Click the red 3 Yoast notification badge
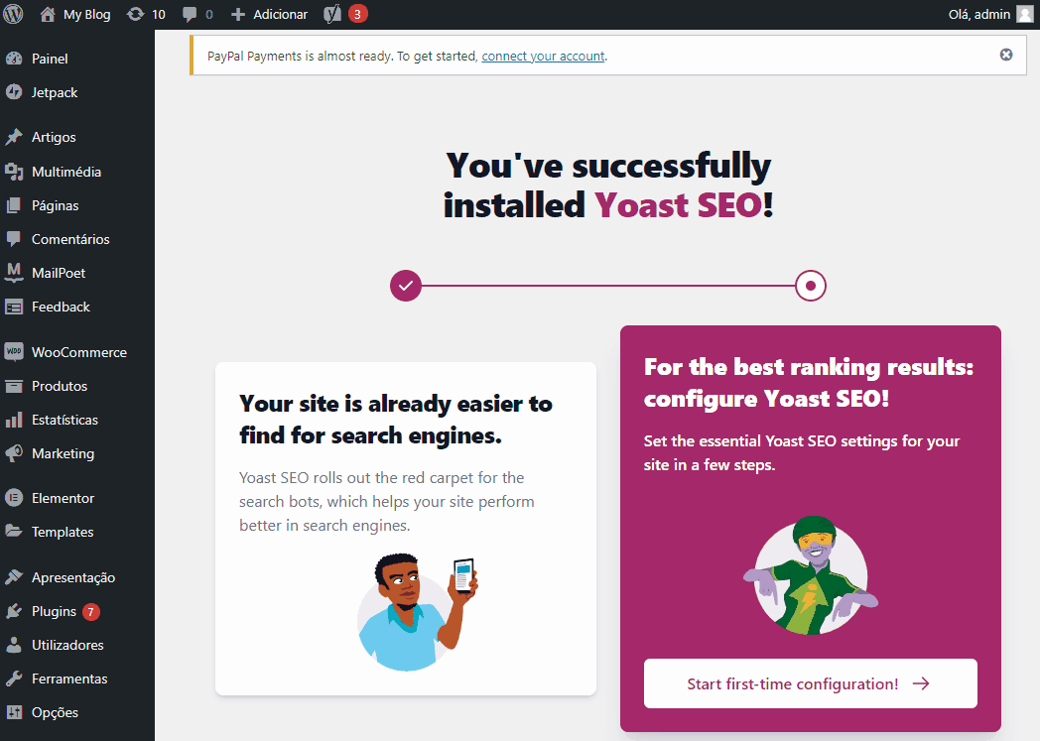 click(x=357, y=14)
